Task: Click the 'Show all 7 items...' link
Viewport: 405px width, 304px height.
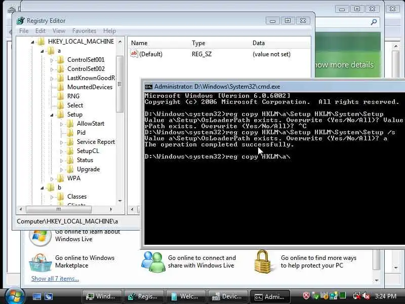Action: tap(55, 279)
